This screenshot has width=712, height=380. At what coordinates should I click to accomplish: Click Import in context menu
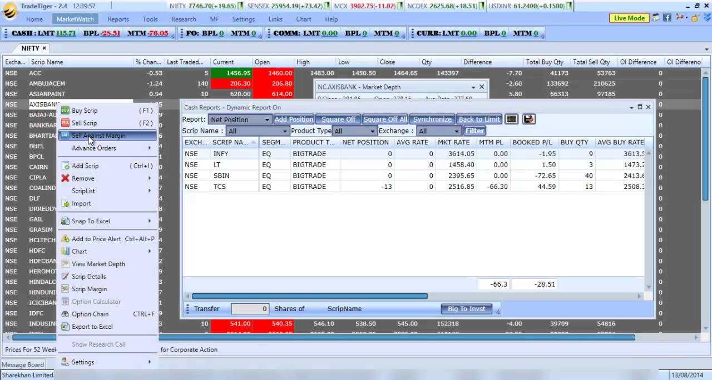point(108,203)
